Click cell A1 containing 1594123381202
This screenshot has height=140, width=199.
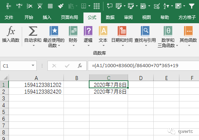36,85
